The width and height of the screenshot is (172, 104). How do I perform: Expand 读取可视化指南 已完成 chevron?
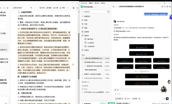[131, 31]
